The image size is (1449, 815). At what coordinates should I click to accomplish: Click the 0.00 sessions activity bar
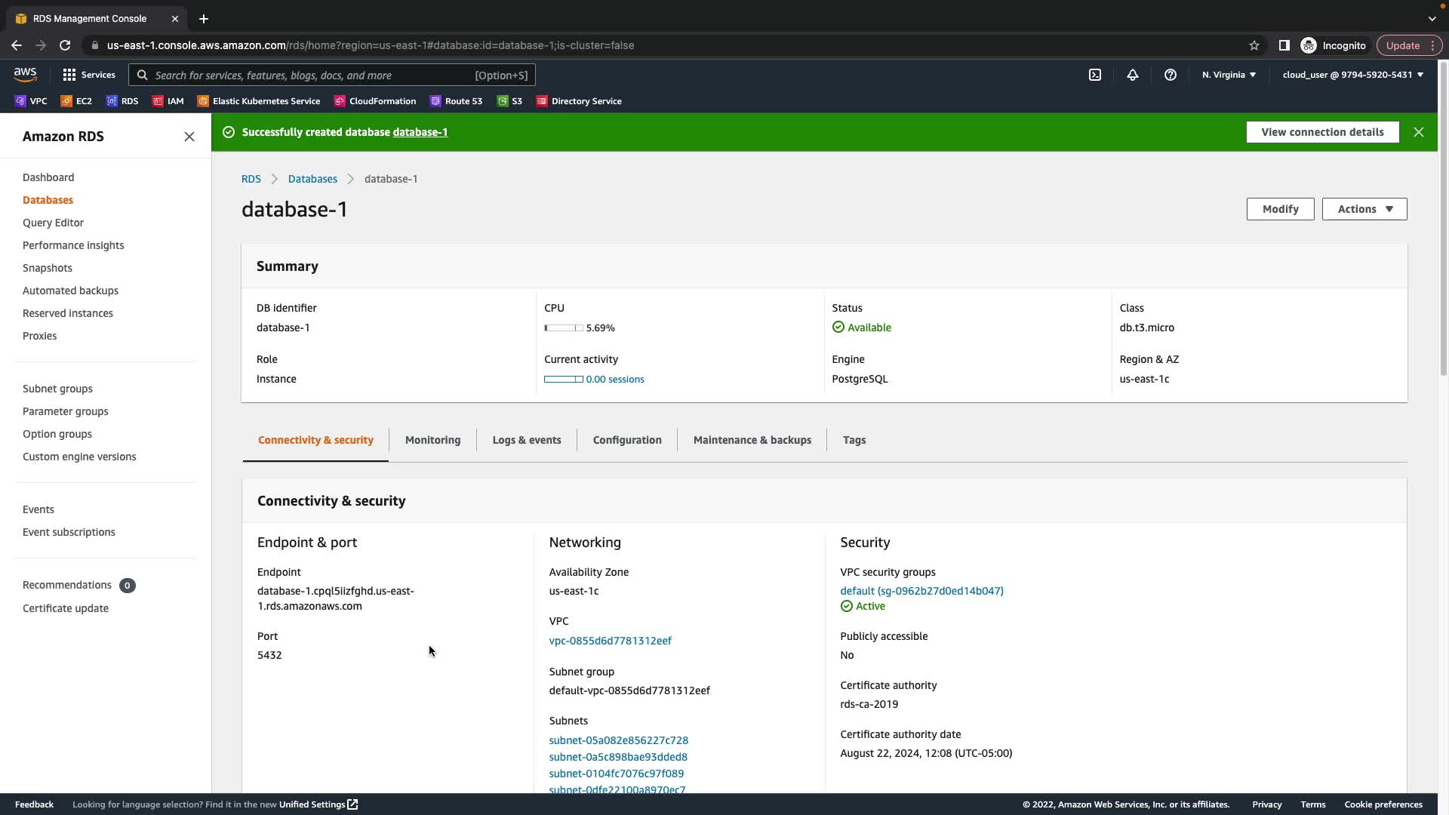[564, 380]
